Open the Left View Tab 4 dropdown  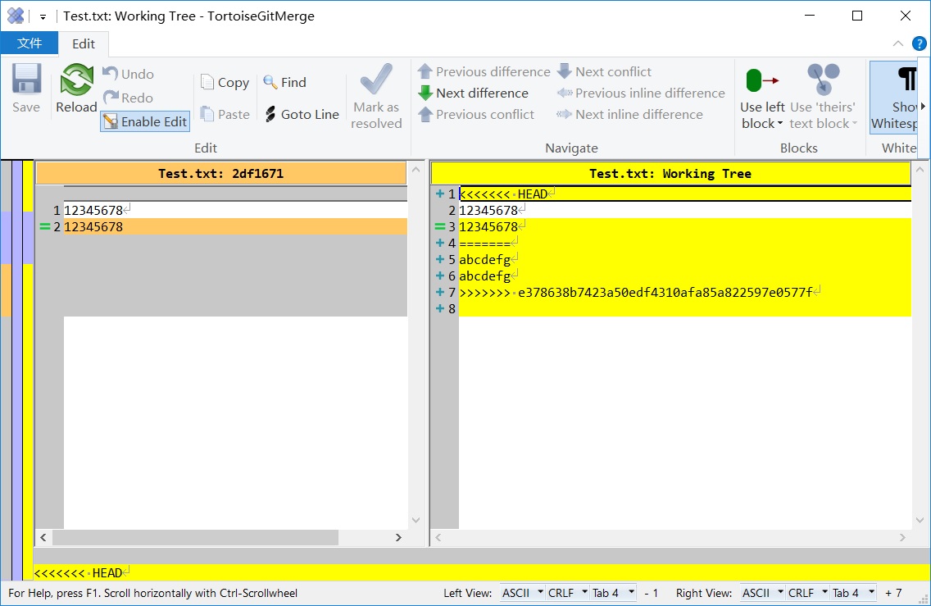point(613,593)
